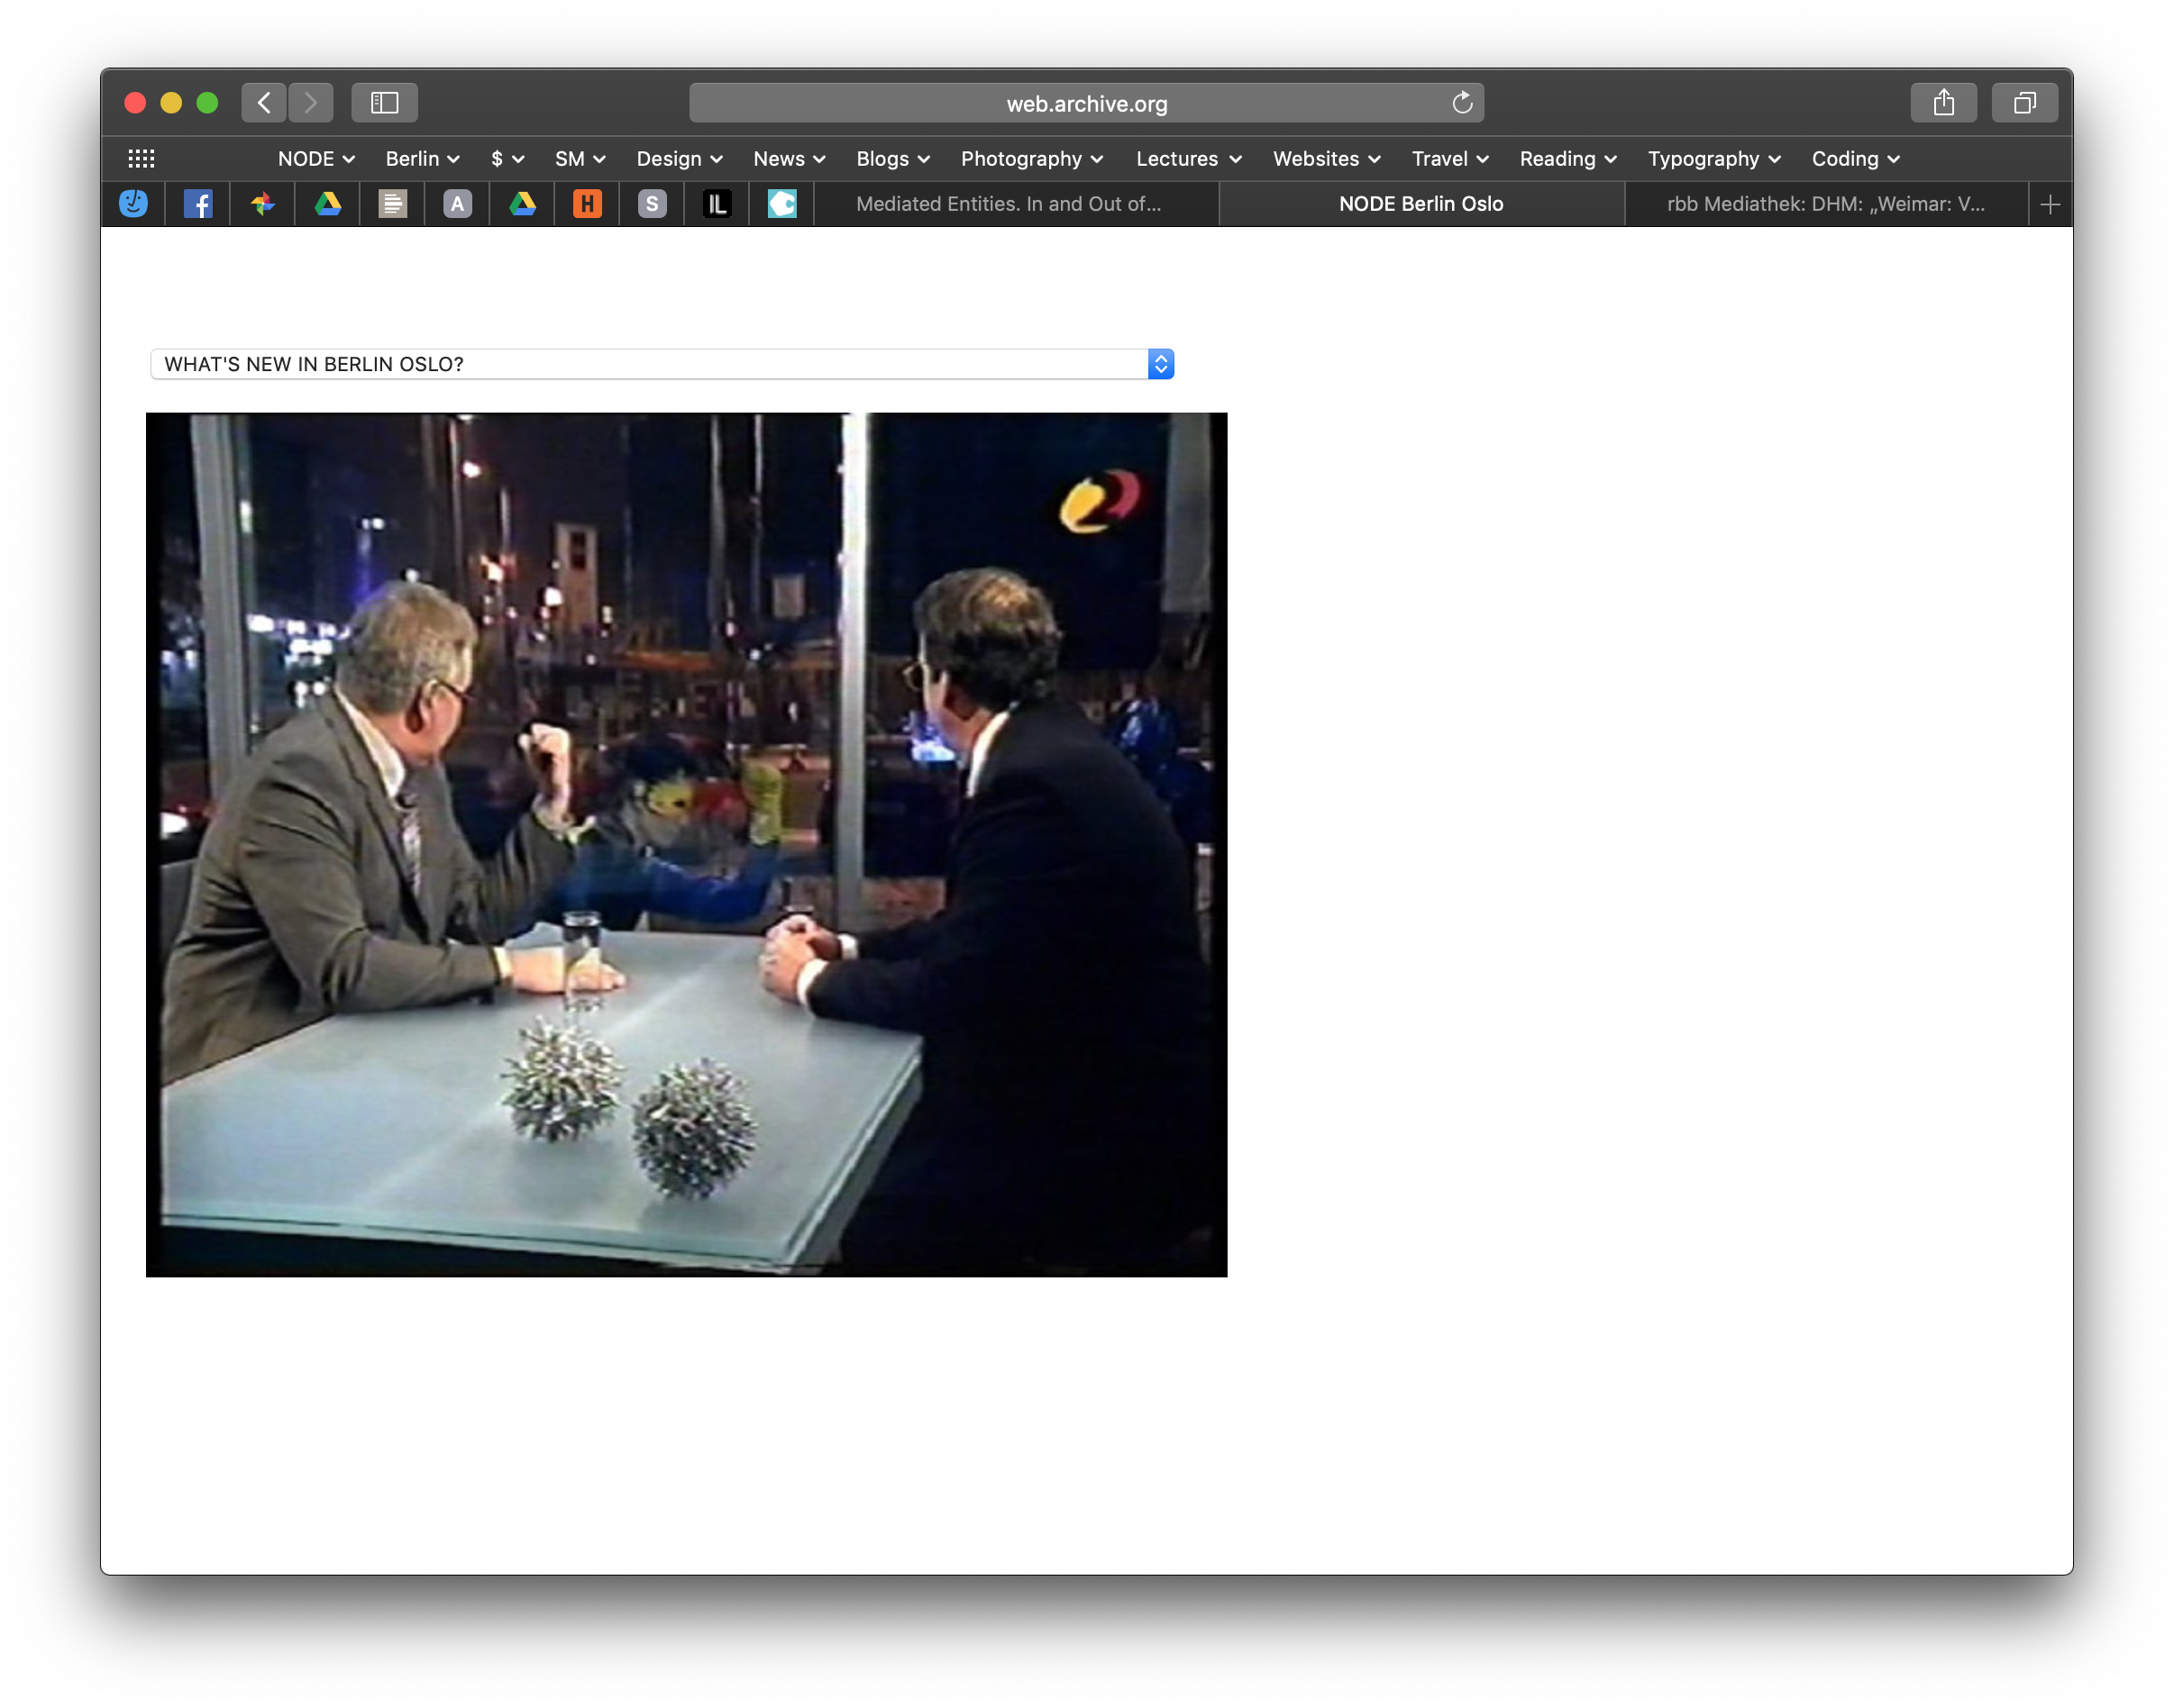Expand the NODE bookmarks folder
This screenshot has width=2174, height=1708.
tap(316, 159)
